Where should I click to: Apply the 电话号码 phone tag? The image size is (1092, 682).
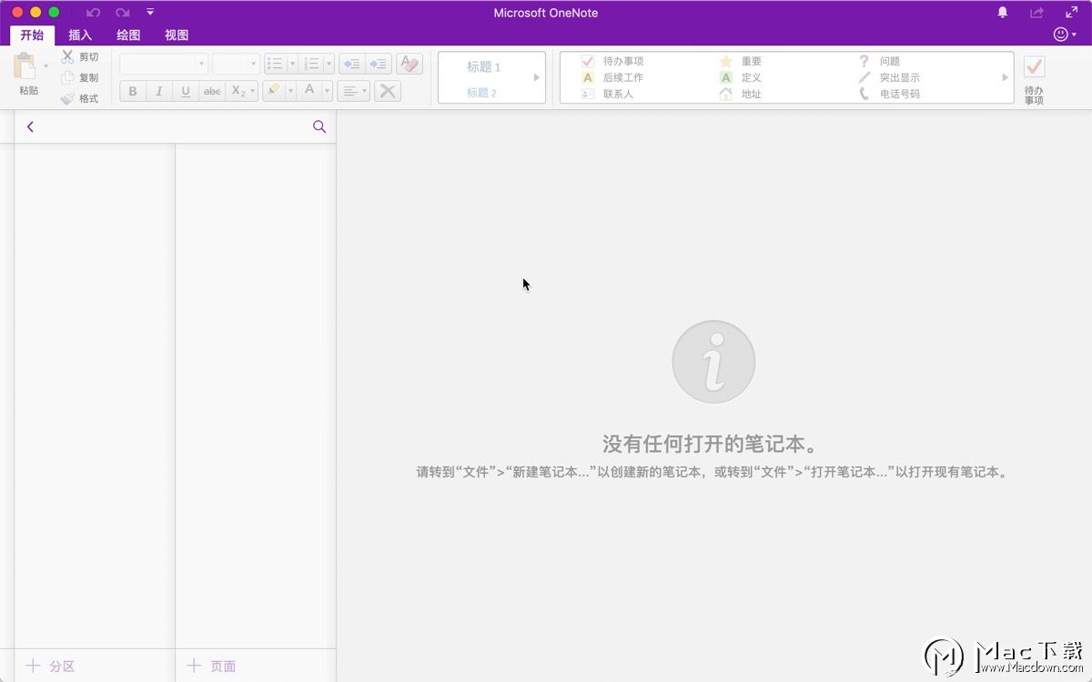click(889, 94)
